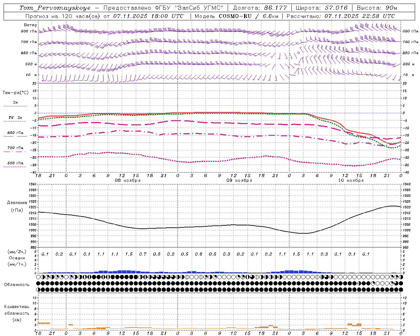
Task: Click the 20 value on left temperature axis
Action: pyautogui.click(x=35, y=83)
